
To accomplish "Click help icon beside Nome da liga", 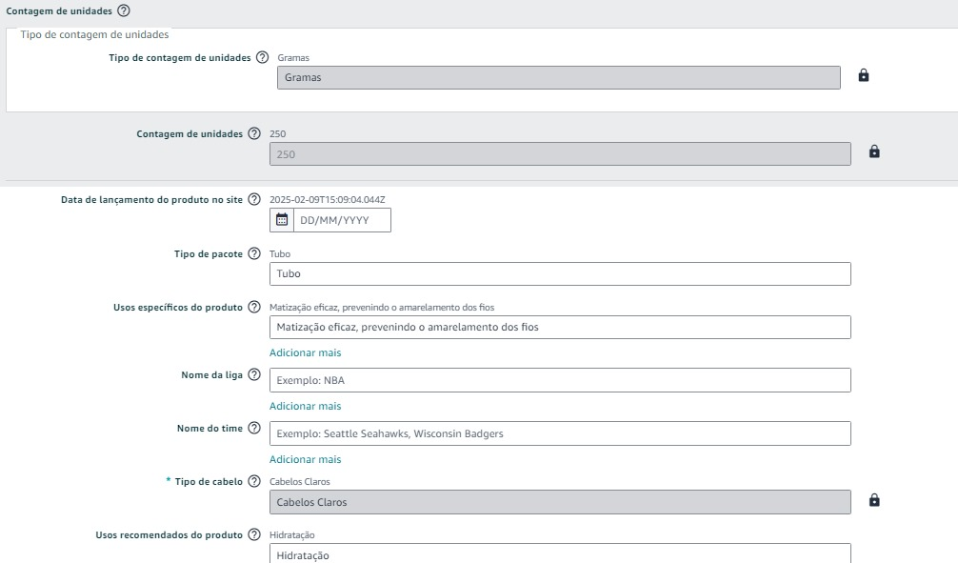I will tap(253, 374).
